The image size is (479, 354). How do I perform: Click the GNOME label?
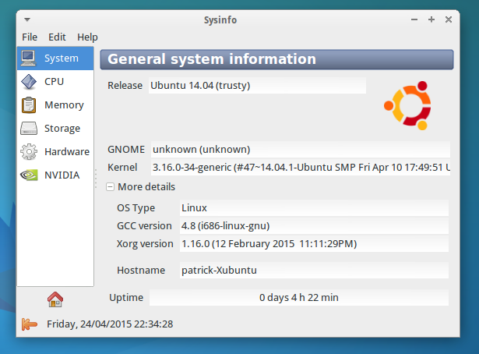[126, 149]
